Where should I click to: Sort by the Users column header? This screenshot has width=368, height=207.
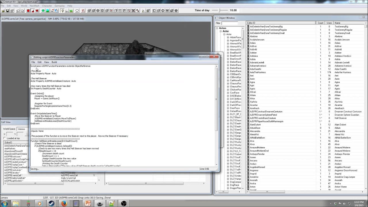click(x=329, y=23)
